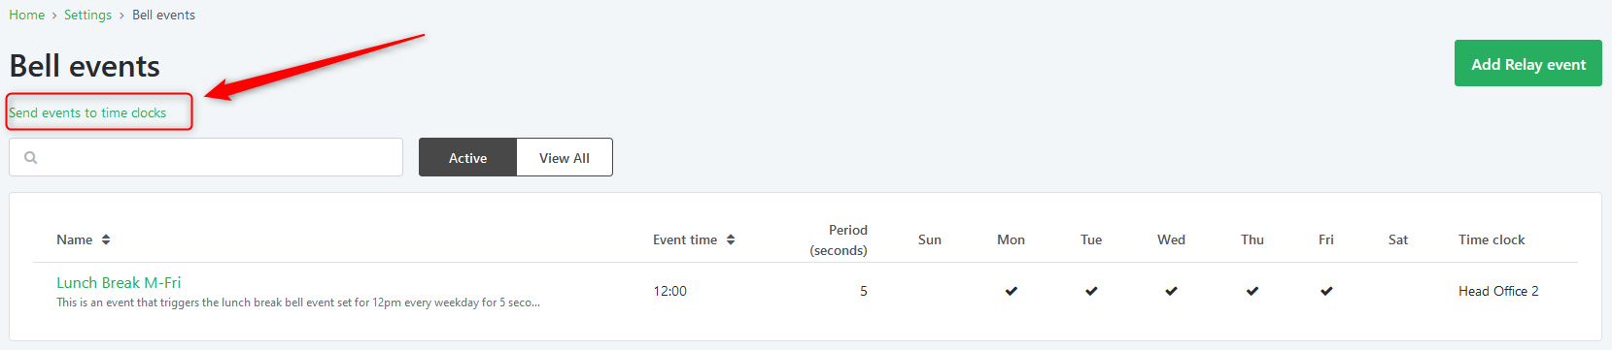
Task: Switch to the View All tab
Action: point(565,157)
